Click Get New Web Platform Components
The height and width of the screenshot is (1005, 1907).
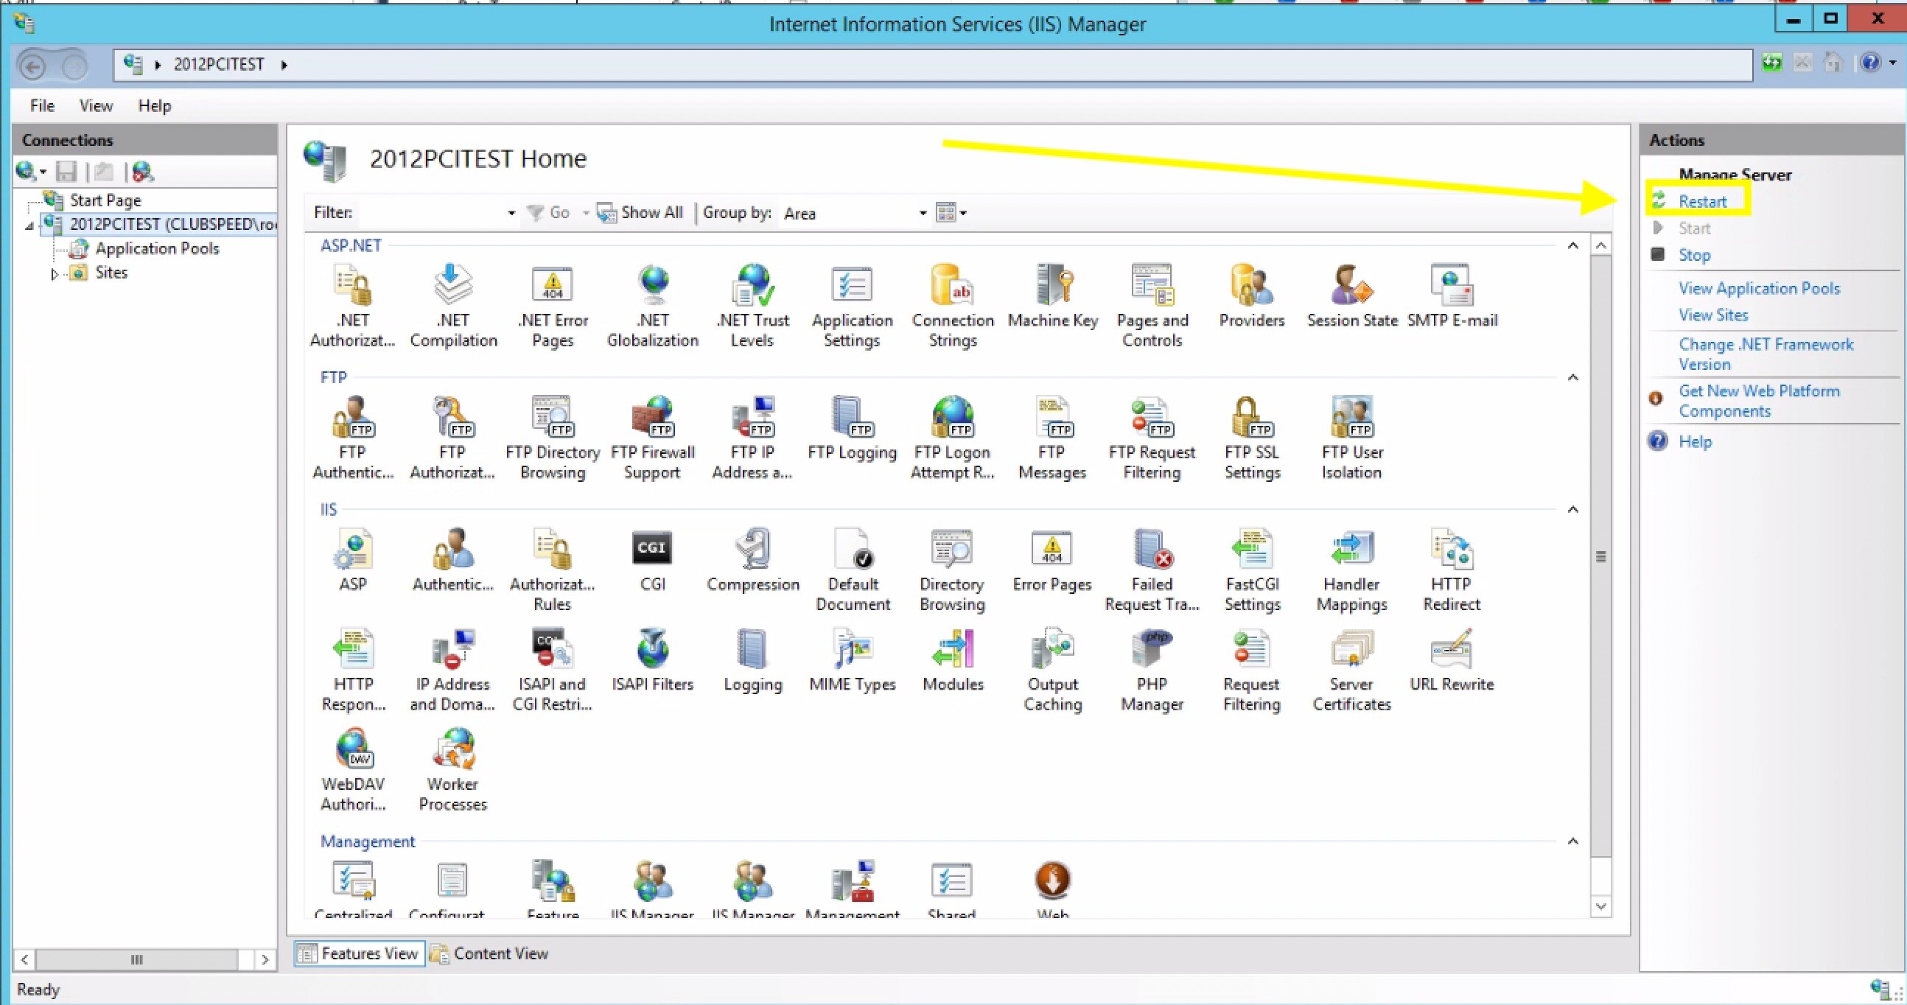[1759, 400]
